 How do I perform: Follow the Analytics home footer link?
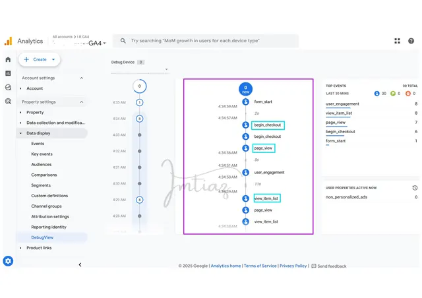click(x=226, y=266)
